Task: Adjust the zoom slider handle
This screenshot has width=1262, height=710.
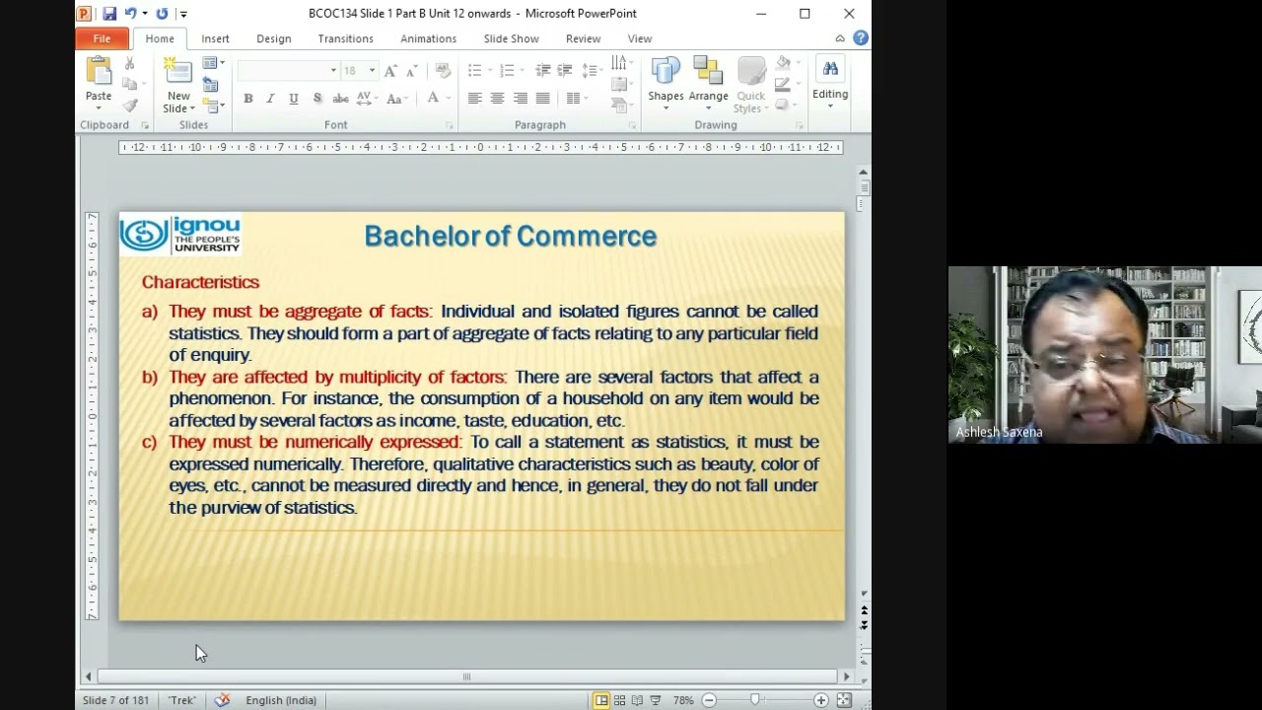Action: pyautogui.click(x=755, y=700)
